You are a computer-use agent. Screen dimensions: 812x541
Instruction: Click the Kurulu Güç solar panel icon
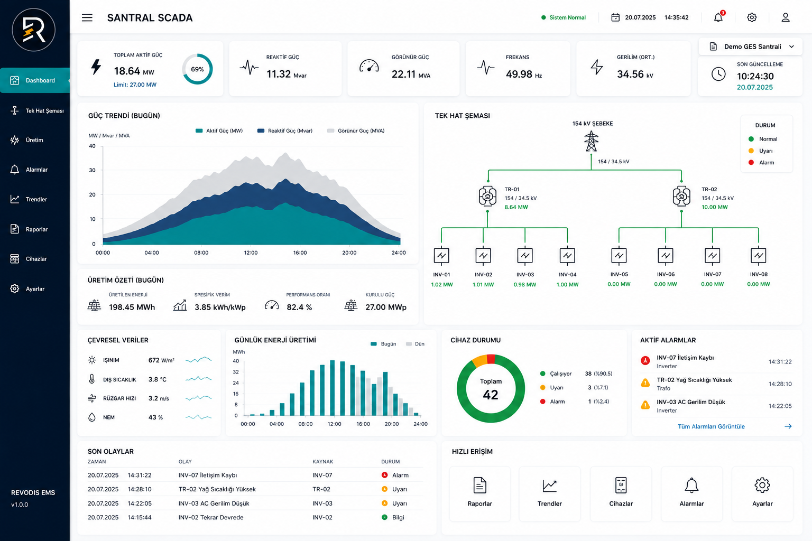point(351,305)
